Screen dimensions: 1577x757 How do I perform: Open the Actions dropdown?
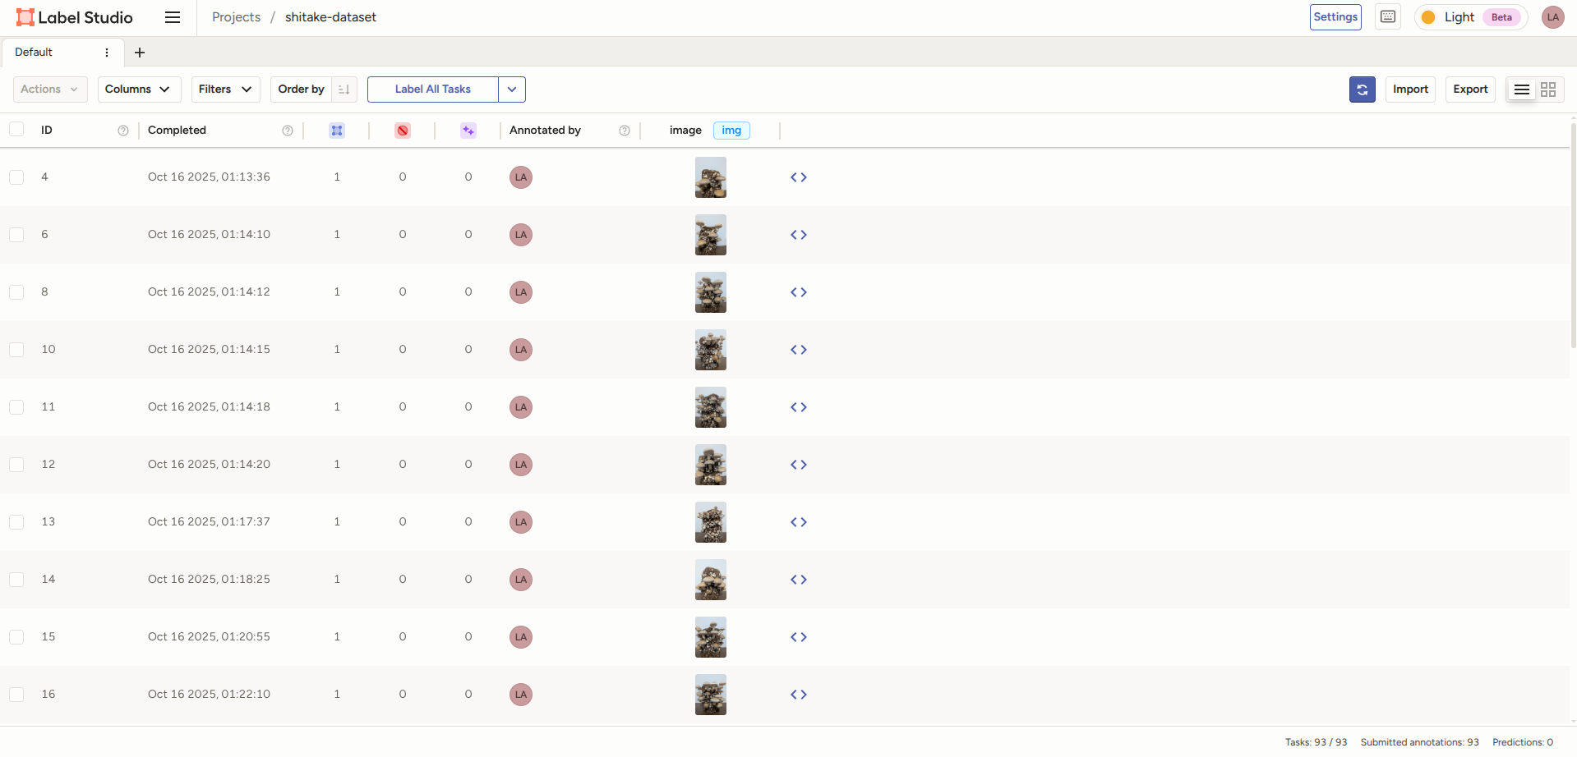point(50,89)
